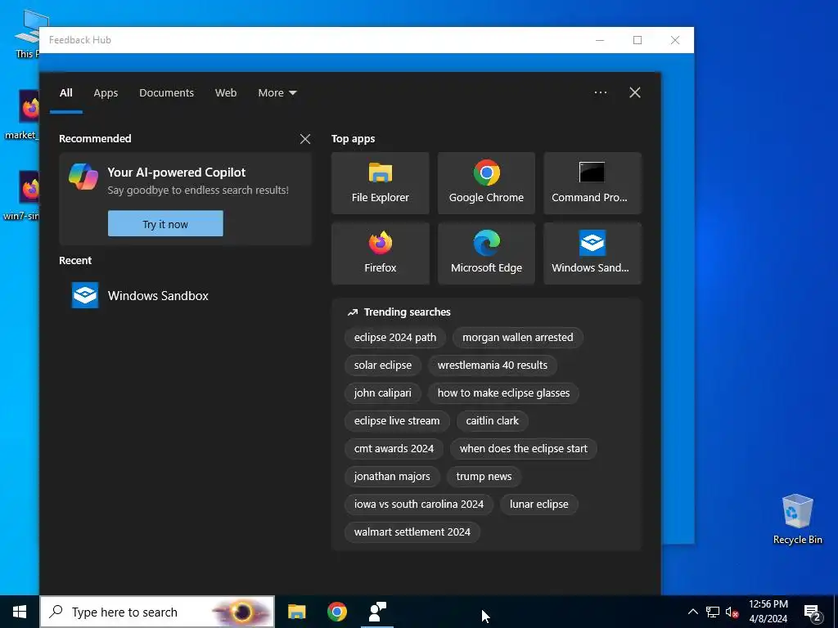The height and width of the screenshot is (628, 838).
Task: Search trending 'caitlin clark'
Action: (492, 421)
